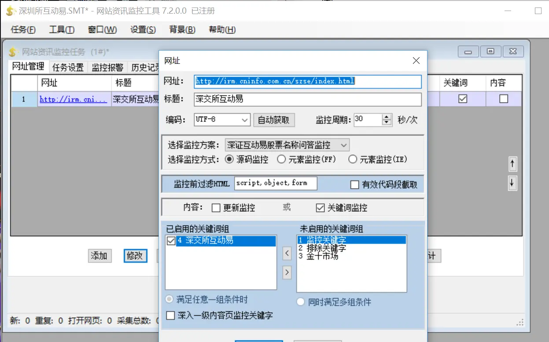The width and height of the screenshot is (549, 342).
Task: Open the 编码 UTF-8 dropdown
Action: pyautogui.click(x=222, y=120)
